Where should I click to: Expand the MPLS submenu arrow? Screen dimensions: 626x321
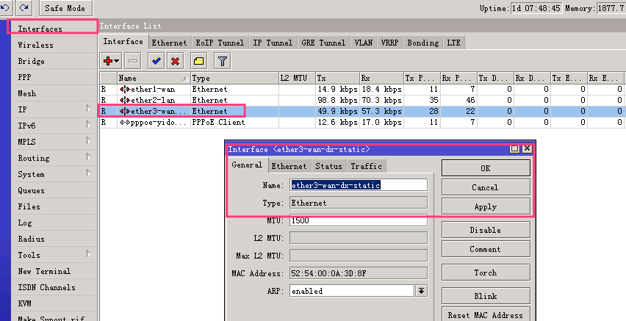pyautogui.click(x=89, y=140)
